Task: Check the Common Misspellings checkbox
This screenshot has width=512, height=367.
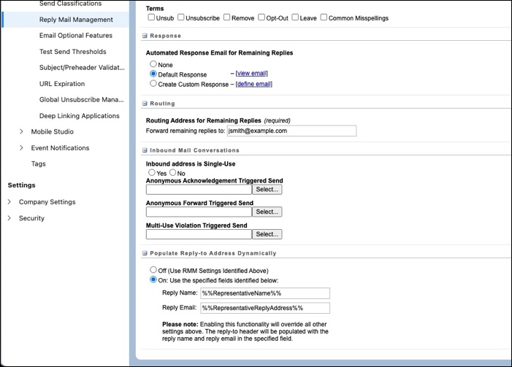Action: [324, 18]
